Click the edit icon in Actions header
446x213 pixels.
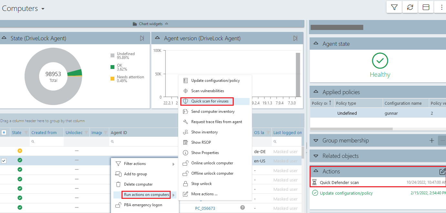[442, 171]
